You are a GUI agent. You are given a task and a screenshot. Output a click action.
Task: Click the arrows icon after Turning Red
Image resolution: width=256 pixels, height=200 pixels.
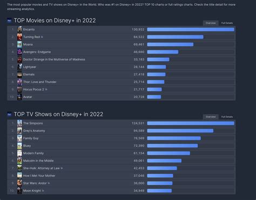tap(42, 37)
